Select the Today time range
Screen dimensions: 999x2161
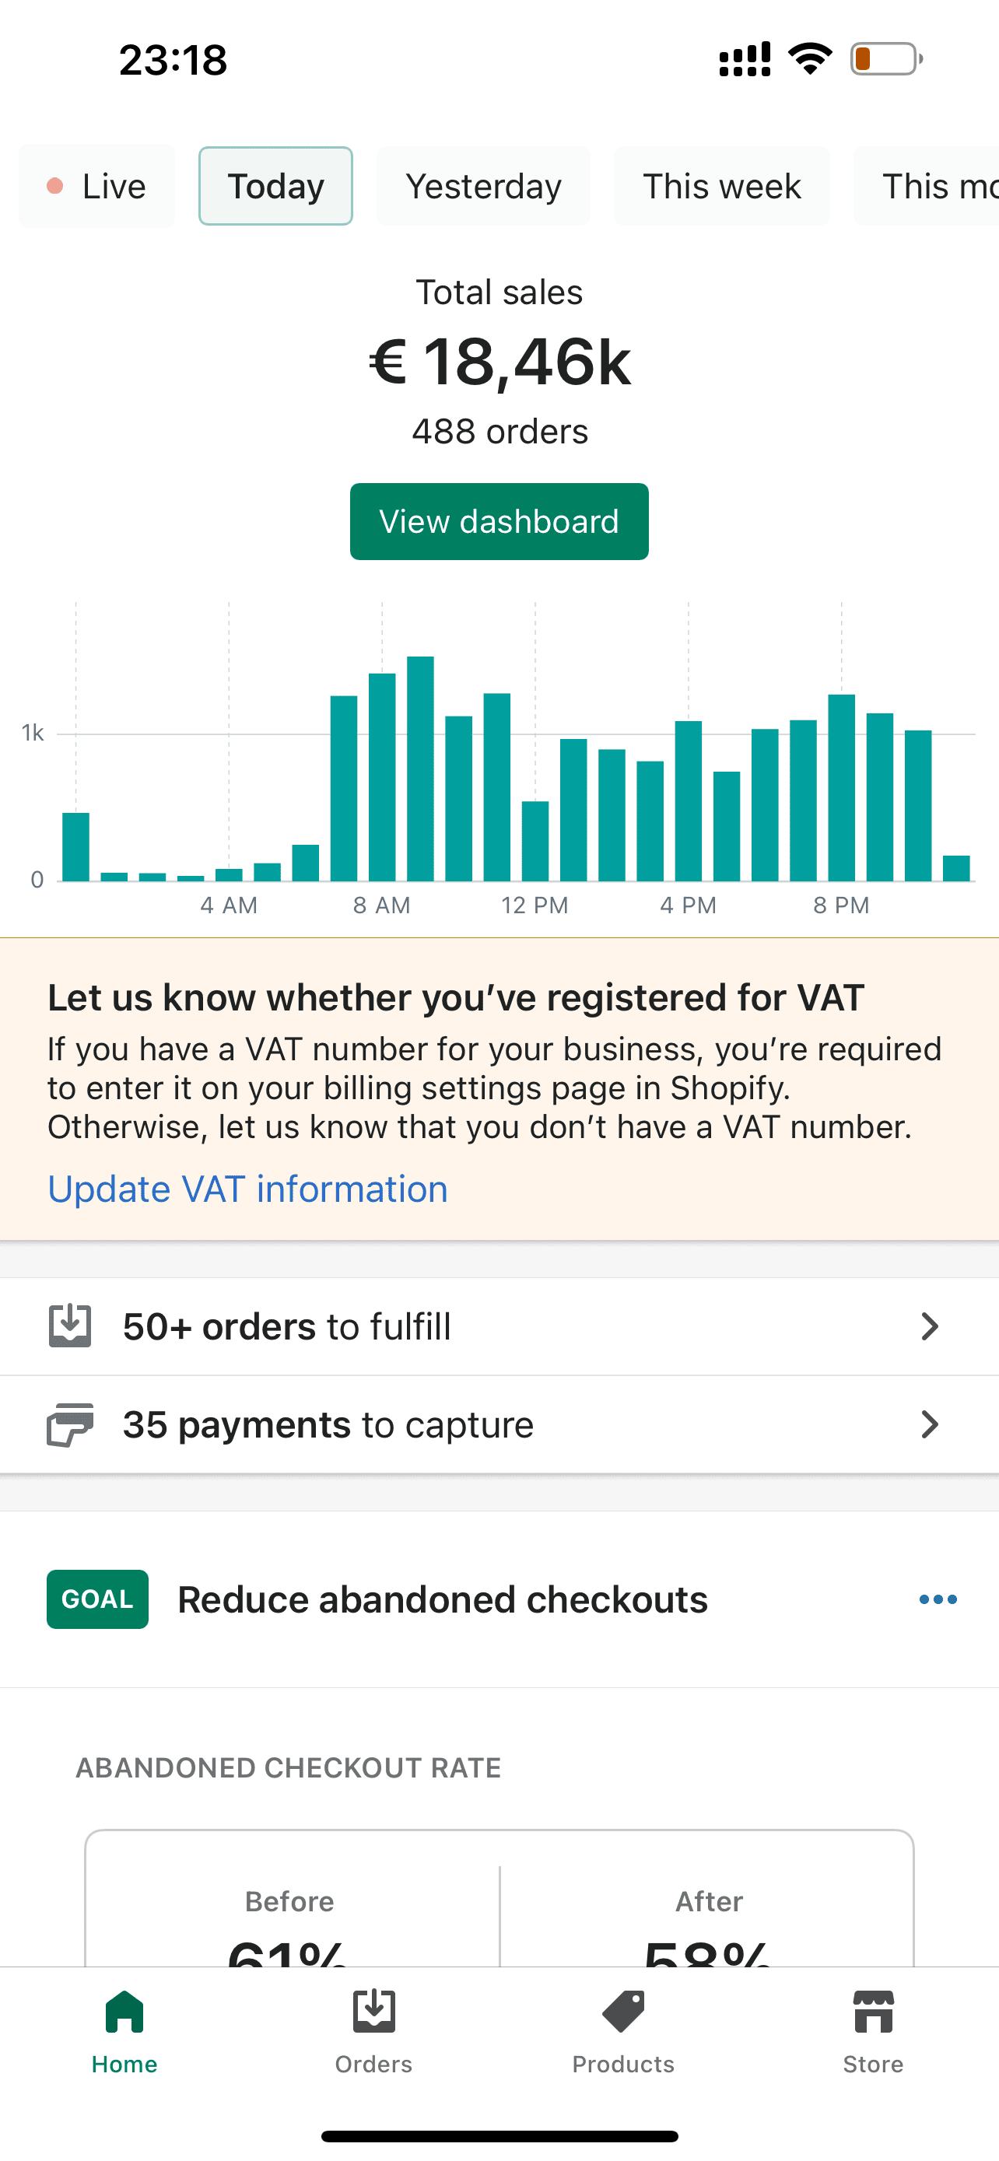tap(275, 186)
